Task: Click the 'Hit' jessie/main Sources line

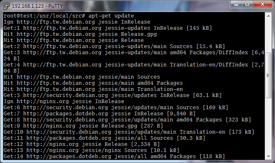Action: [82, 77]
